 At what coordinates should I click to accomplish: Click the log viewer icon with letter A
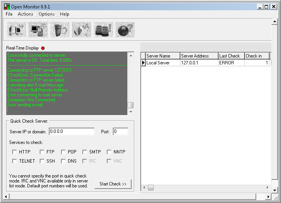(82, 30)
